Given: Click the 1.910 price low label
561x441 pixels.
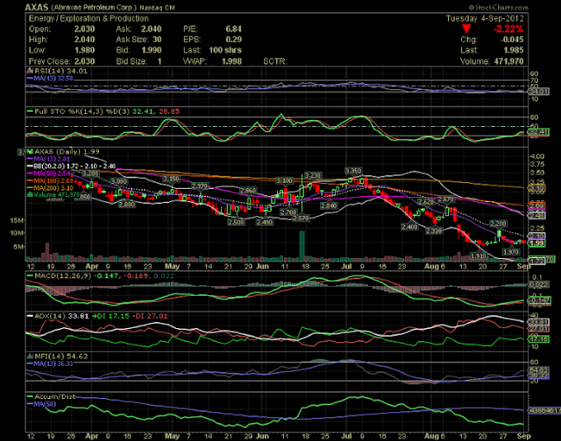Looking at the screenshot, I should 478,256.
